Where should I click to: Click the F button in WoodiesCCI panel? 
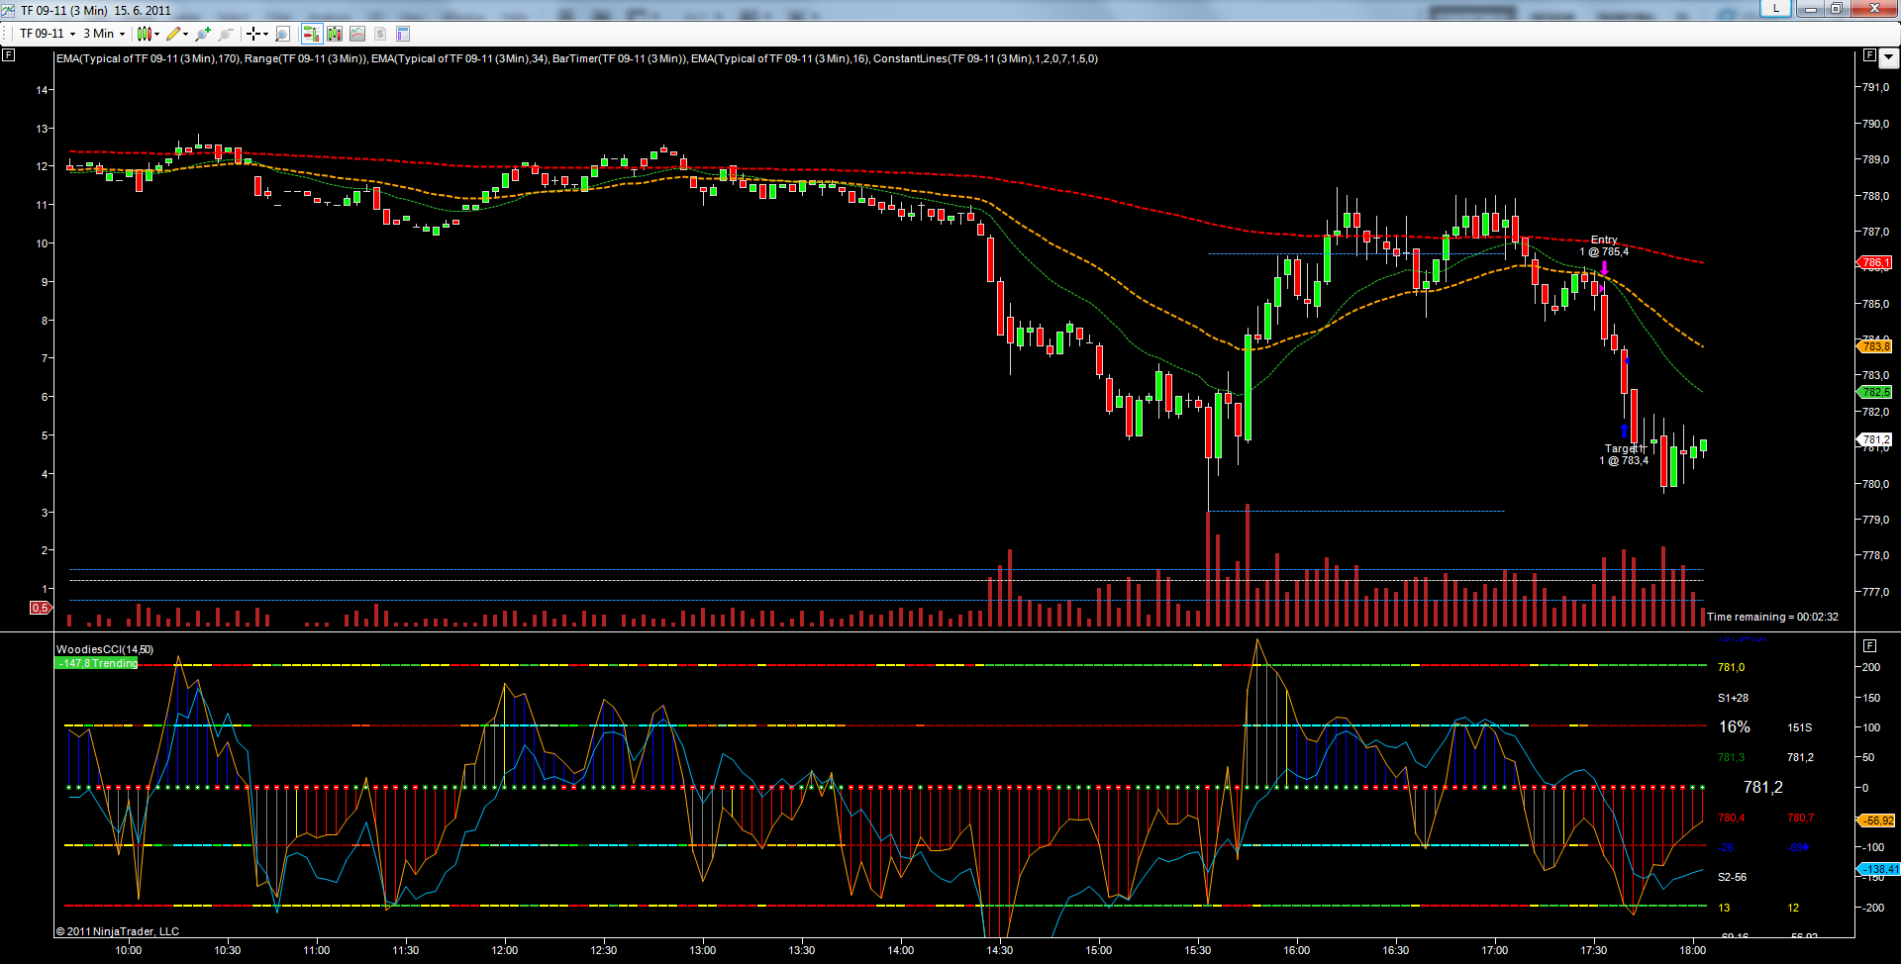(1869, 645)
